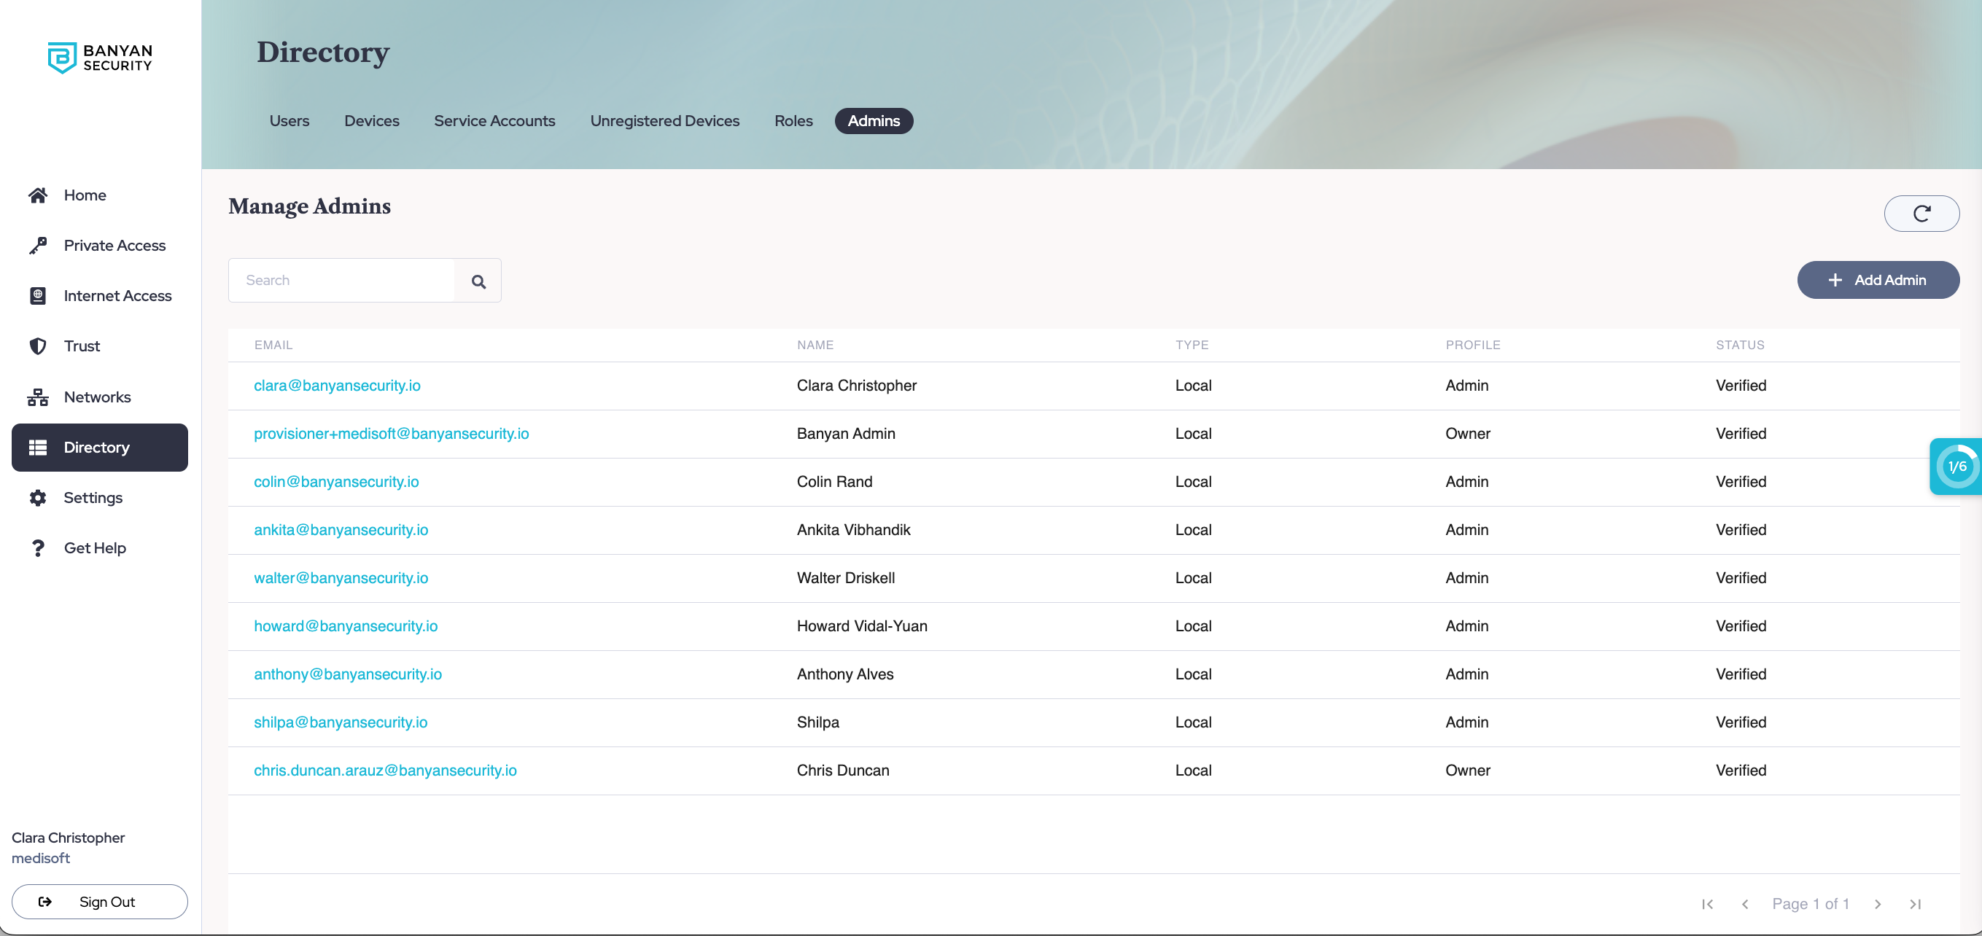Go to the first page arrow
Image resolution: width=1982 pixels, height=936 pixels.
tap(1706, 904)
